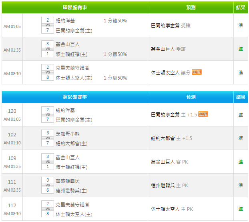
Task: Click game number 102
Action: [12, 135]
